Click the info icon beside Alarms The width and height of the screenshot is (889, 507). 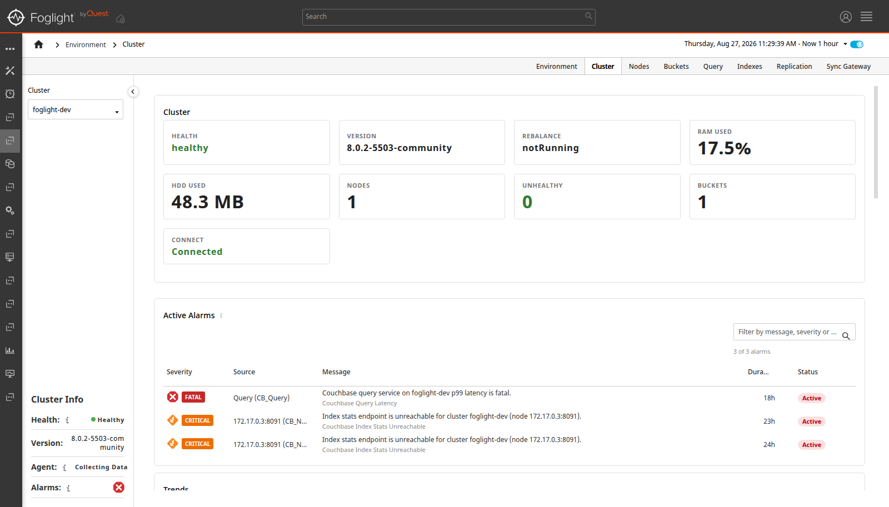pos(68,488)
